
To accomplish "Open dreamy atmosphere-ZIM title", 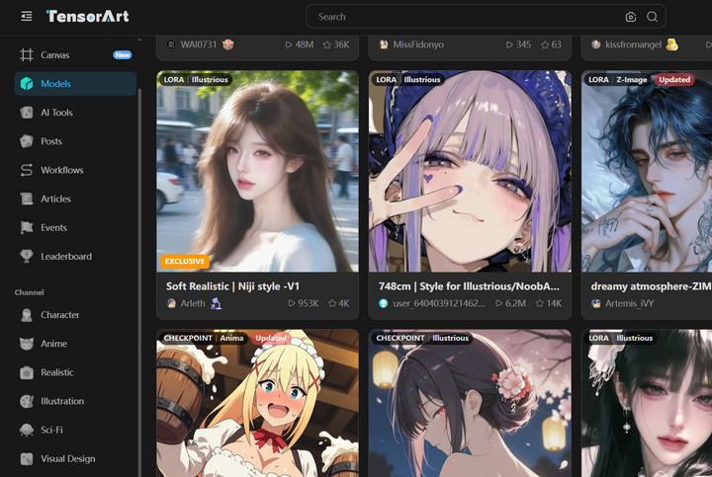I will 651,286.
